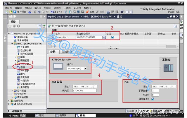Open the 工具(T) menu
The width and height of the screenshot is (187, 118).
pyautogui.click(x=67, y=8)
